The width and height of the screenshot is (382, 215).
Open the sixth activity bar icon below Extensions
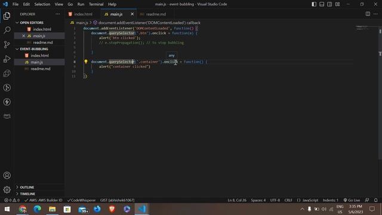[7, 88]
